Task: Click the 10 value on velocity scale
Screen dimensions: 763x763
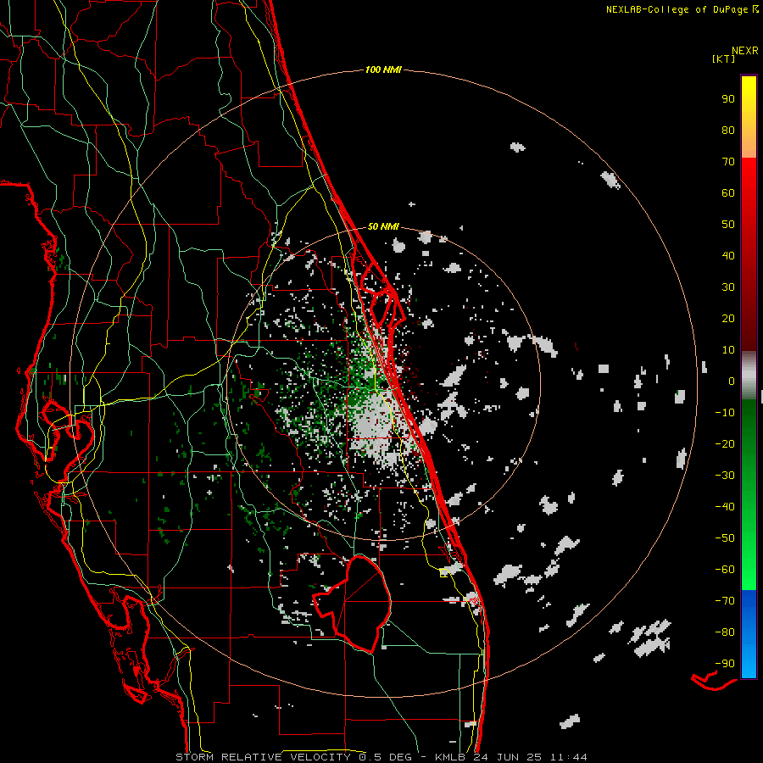Action: click(x=728, y=350)
